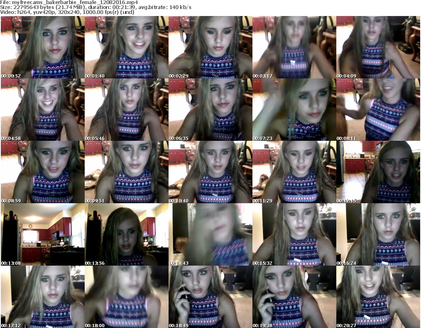
Task: Click the frame labeled 00:05:46
Action: pos(127,110)
